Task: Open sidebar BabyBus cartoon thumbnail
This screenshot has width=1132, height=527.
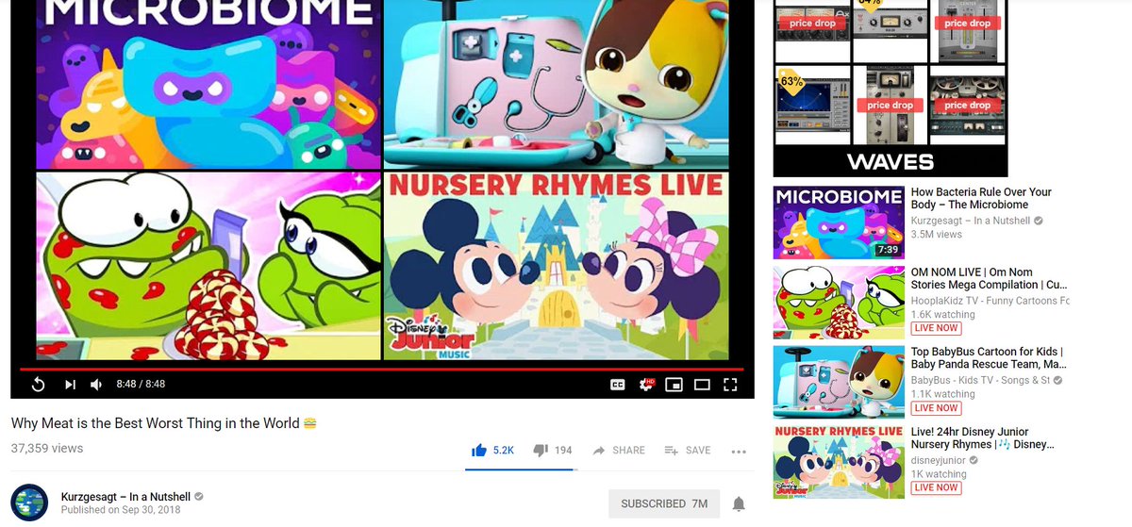Action: (x=839, y=383)
